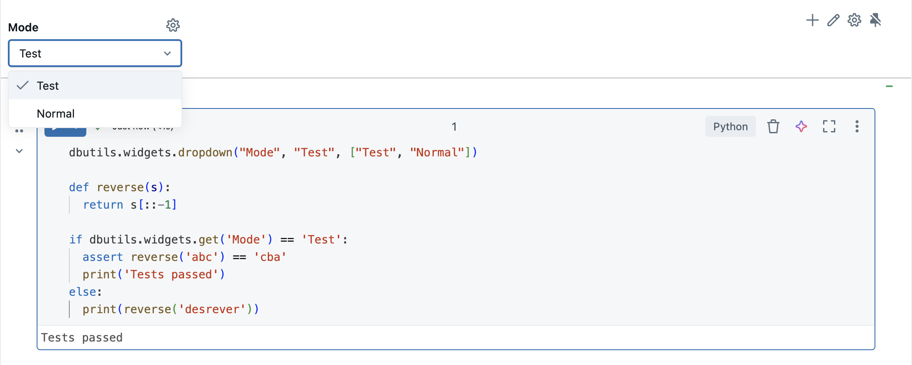Click the add widget plus icon
Screen dimensions: 912x365
pyautogui.click(x=812, y=20)
